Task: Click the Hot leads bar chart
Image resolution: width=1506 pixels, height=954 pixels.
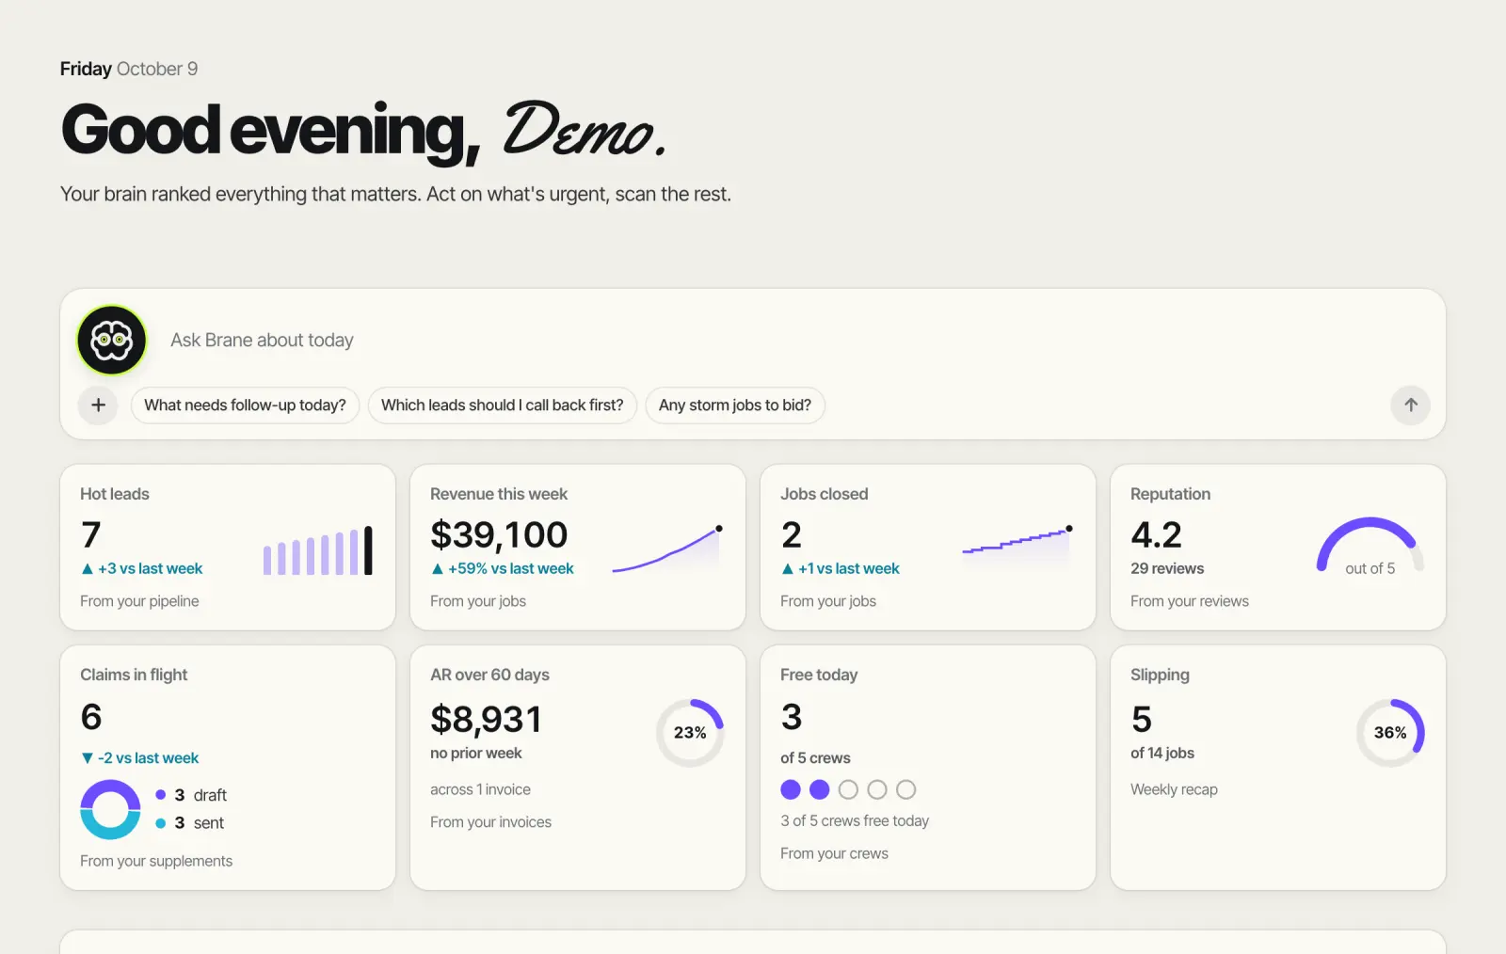Action: 318,550
